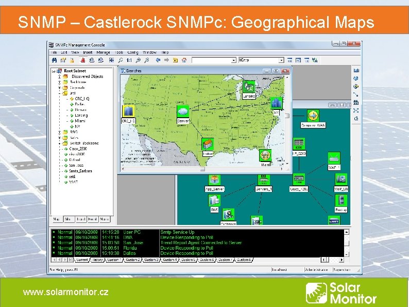Click the Dallas 15:10:38 log row

coord(198,253)
